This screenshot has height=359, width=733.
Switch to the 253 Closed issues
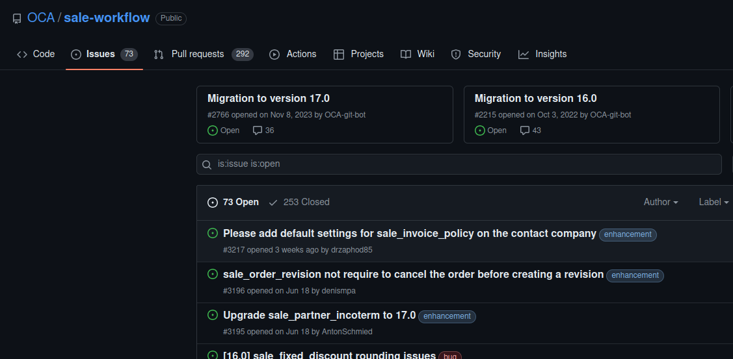pyautogui.click(x=299, y=202)
